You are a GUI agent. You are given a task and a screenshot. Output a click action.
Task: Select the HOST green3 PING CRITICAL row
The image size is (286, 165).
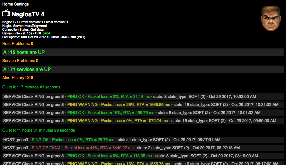(143, 148)
